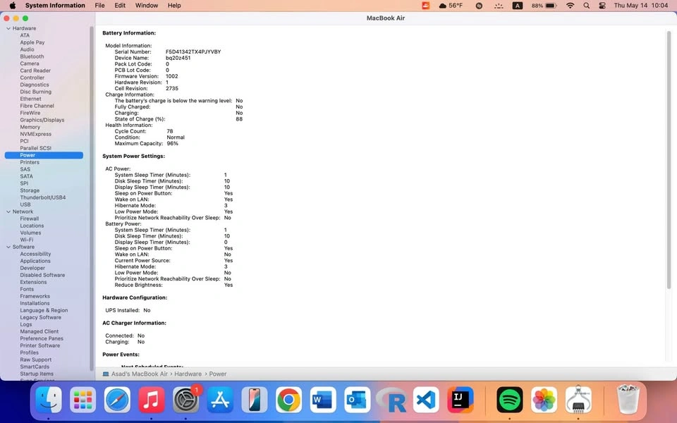The image size is (677, 423).
Task: Select Thunderbolt/USB4 in the sidebar
Action: (43, 197)
